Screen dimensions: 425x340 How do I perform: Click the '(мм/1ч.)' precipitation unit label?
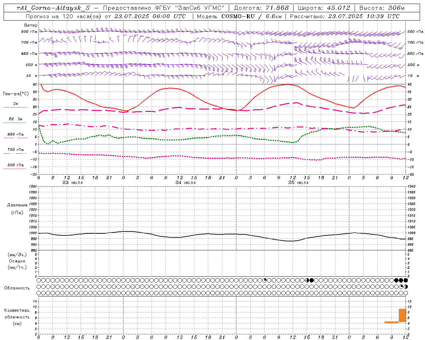click(x=17, y=267)
